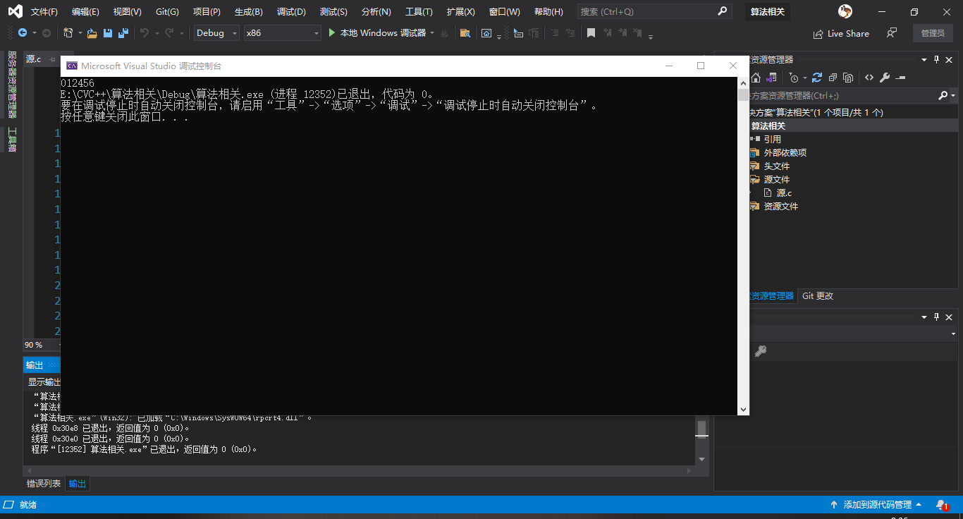Select the 源.c file in tree
Viewport: 963px width, 519px height.
[x=784, y=193]
